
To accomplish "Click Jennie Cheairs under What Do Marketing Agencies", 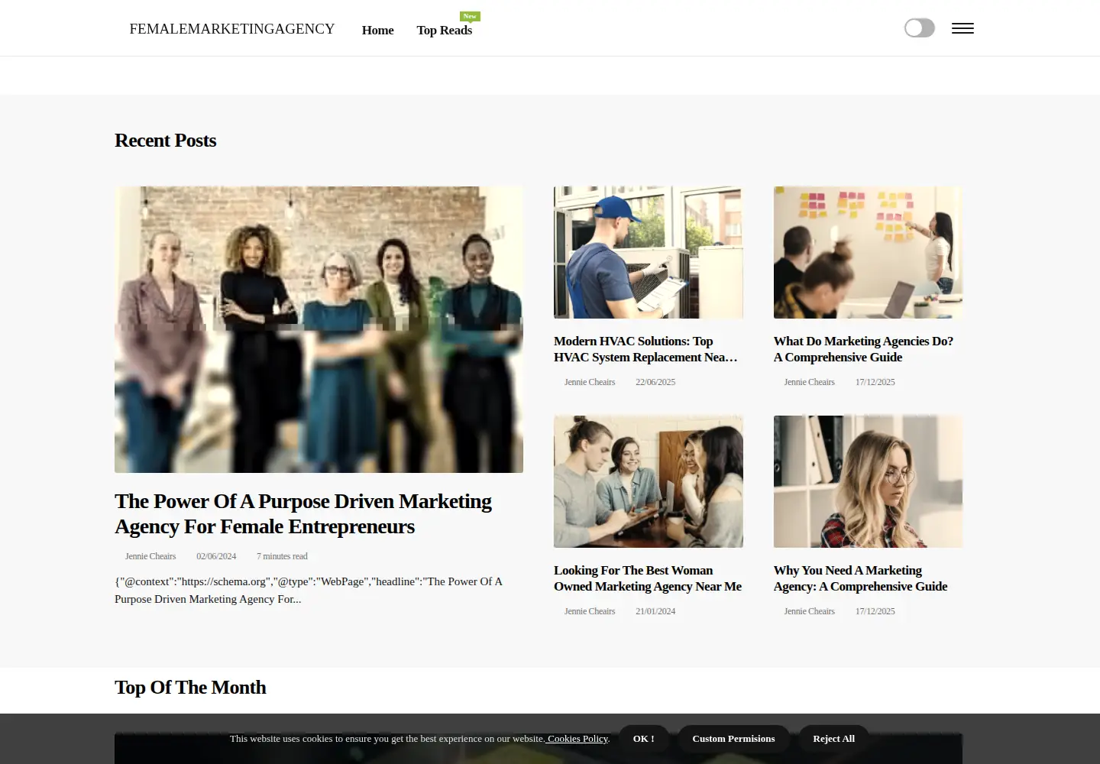I will [x=809, y=382].
